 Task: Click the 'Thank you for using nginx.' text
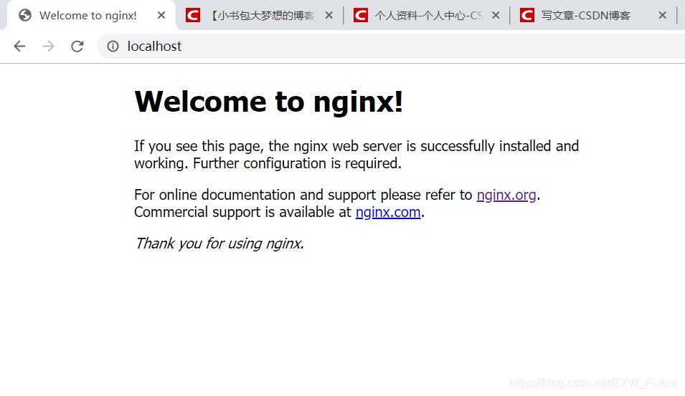[219, 243]
